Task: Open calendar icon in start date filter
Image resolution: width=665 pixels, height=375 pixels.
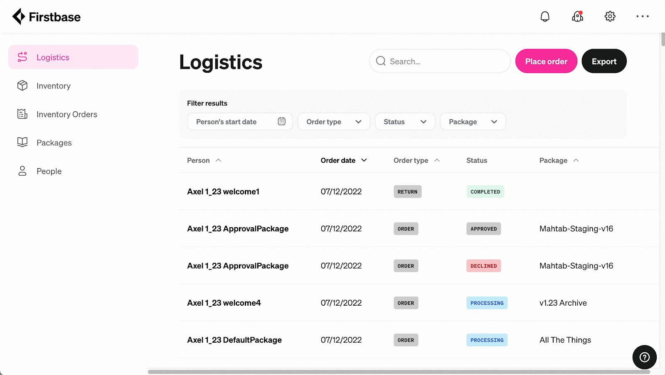Action: (281, 121)
